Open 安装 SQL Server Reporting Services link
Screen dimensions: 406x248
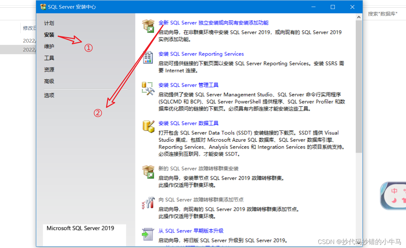pos(201,54)
